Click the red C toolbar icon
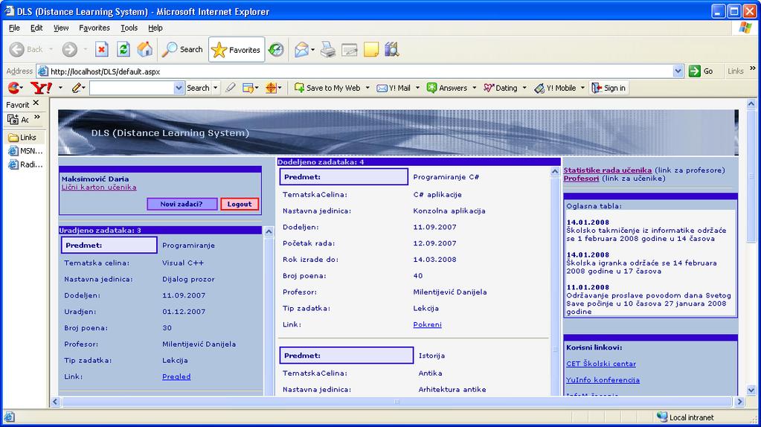The width and height of the screenshot is (761, 427). click(x=14, y=88)
